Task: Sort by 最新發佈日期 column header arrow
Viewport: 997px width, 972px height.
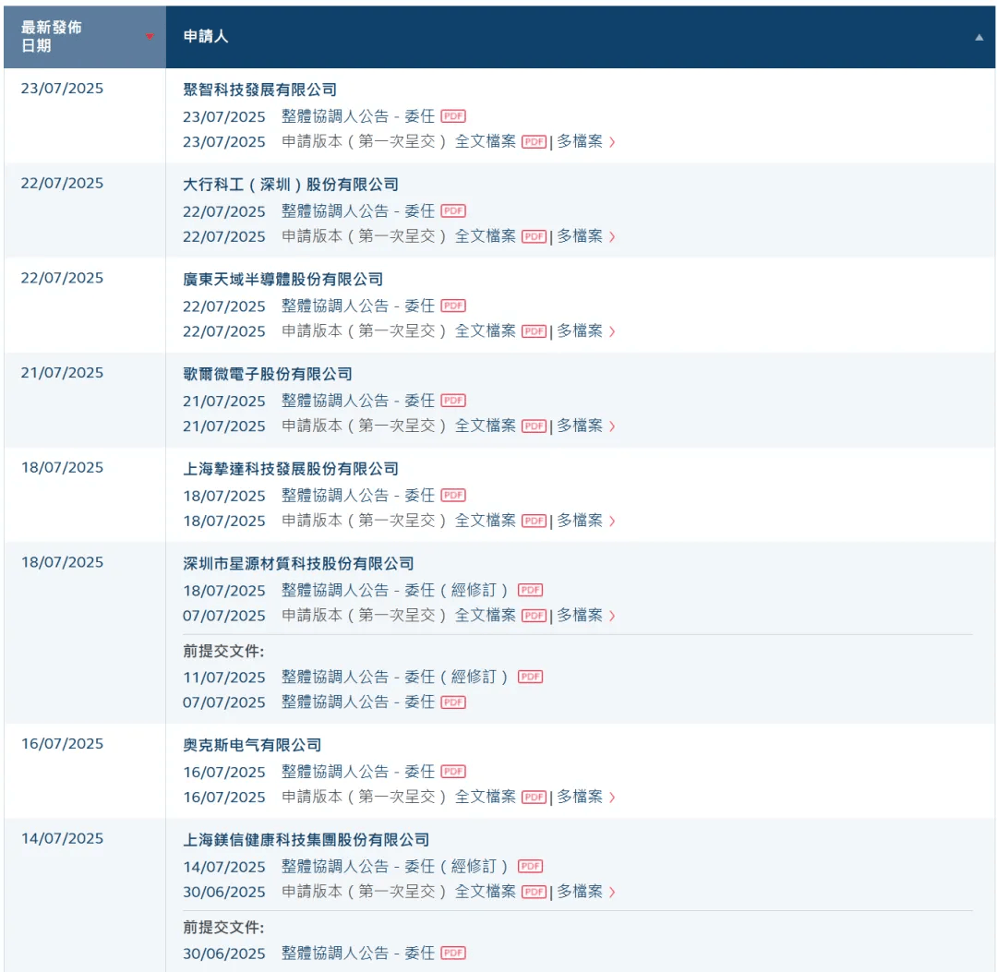Action: pyautogui.click(x=150, y=37)
